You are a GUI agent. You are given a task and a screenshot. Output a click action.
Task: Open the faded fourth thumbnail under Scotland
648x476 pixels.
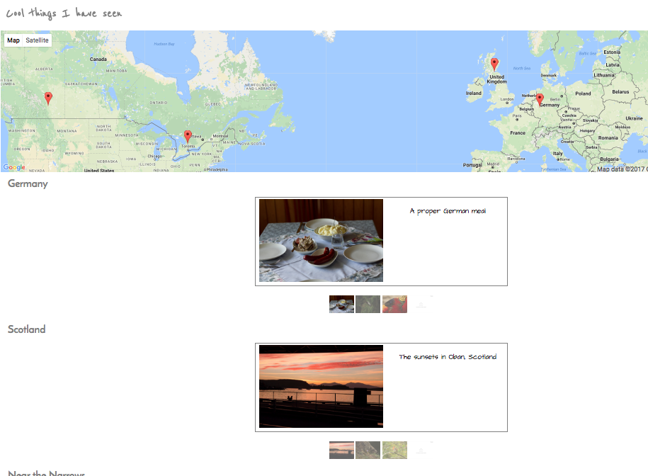(421, 450)
